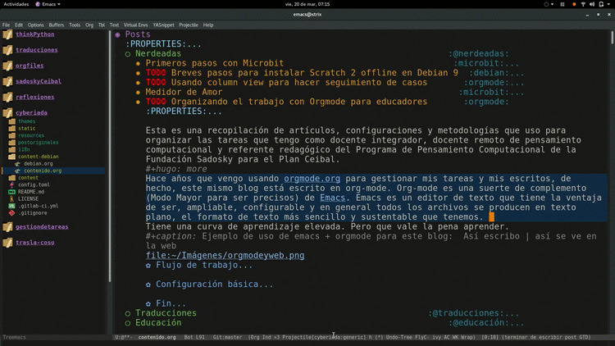This screenshot has width=615, height=346.
Task: Click the reflexiones project folder icon
Action: coord(7,98)
